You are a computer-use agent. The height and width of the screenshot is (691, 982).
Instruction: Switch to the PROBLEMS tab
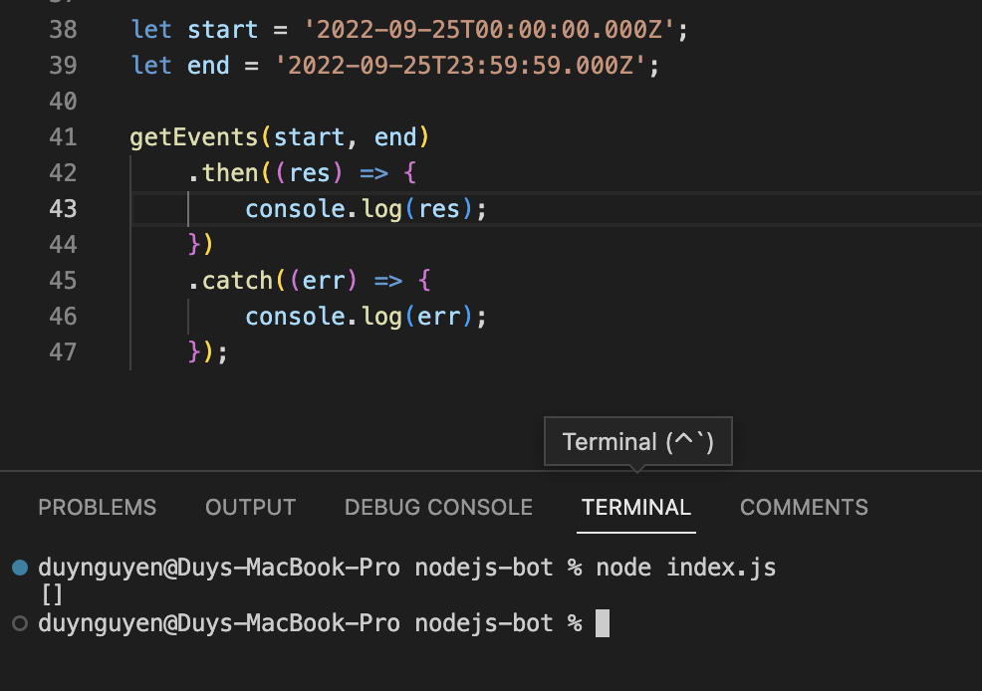[97, 508]
